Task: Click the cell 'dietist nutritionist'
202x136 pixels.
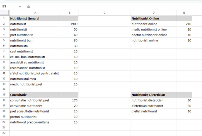Action: pos(154,111)
